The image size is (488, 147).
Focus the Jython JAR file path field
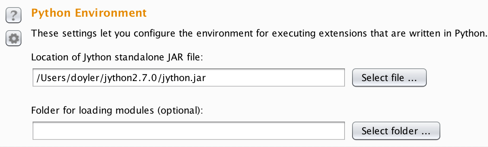(x=189, y=78)
